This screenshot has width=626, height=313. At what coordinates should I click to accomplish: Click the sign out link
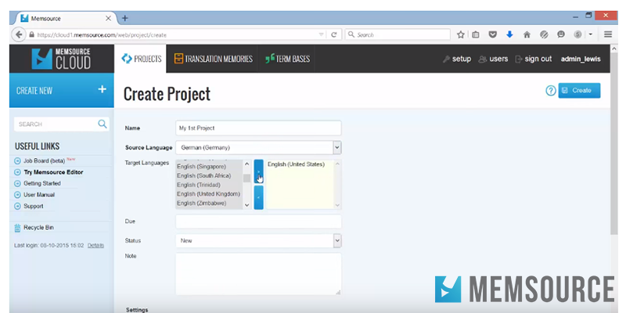(x=533, y=59)
